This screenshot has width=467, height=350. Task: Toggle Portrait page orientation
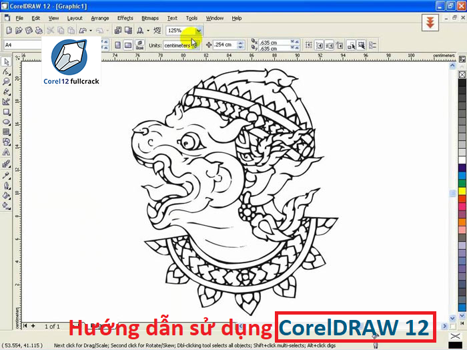118,45
